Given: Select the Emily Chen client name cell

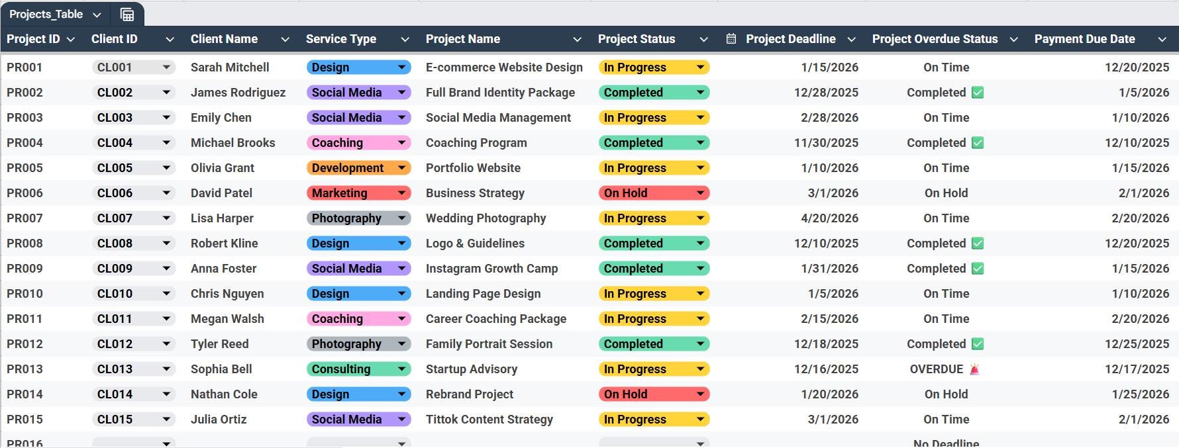Looking at the screenshot, I should [x=221, y=118].
